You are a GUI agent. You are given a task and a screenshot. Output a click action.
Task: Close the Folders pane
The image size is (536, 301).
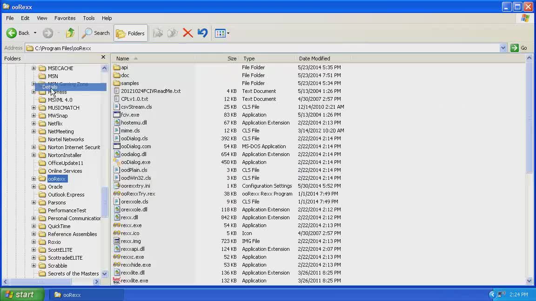click(103, 57)
